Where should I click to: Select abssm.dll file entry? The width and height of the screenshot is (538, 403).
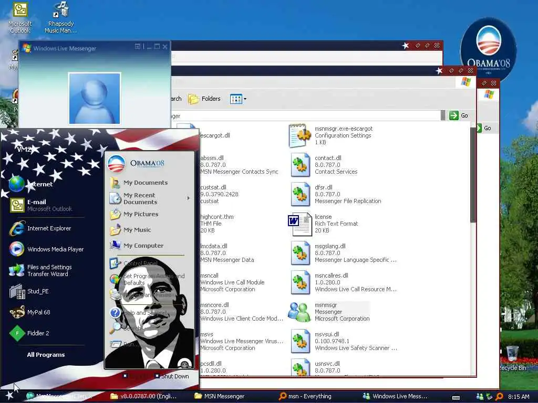[239, 165]
